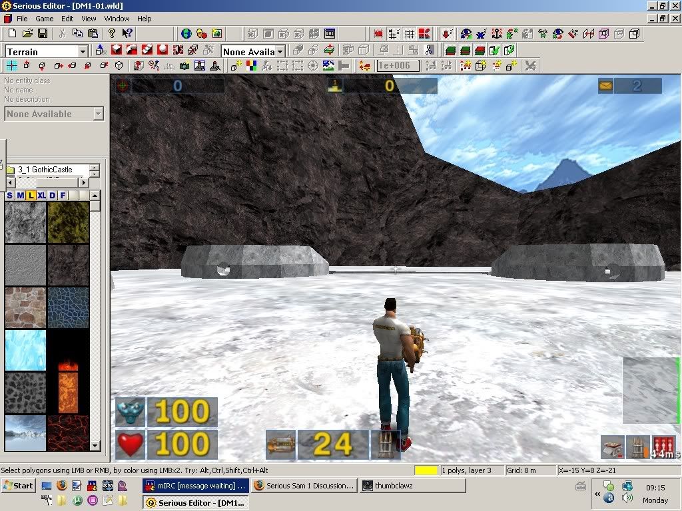Select the M texture size toggle
Image resolution: width=682 pixels, height=511 pixels.
[x=21, y=196]
